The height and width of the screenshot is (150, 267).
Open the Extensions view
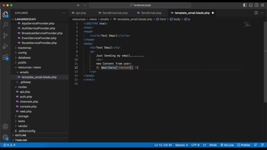point(5,57)
